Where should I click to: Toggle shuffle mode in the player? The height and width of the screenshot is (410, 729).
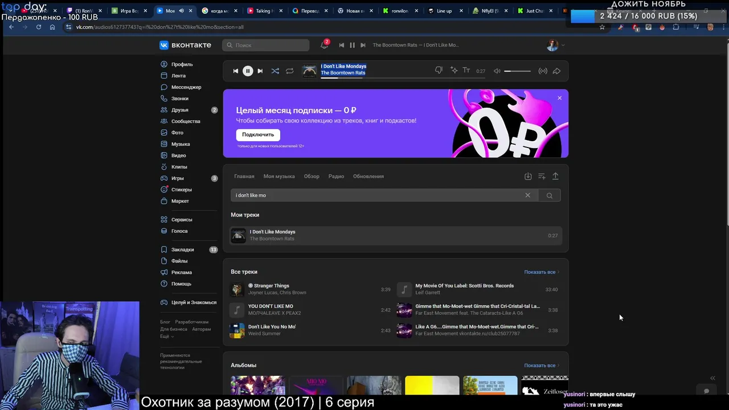tap(275, 71)
